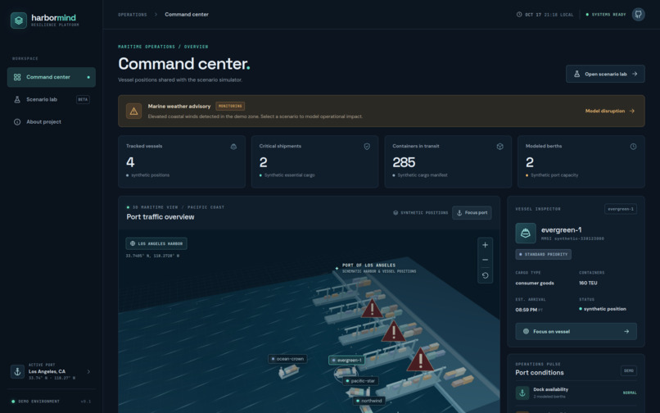Click the Tracked vessels ship icon
This screenshot has width=660, height=413.
(x=233, y=146)
